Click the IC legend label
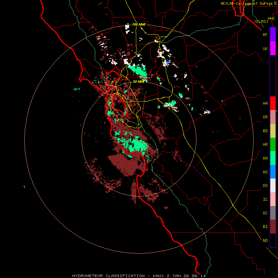The width and height of the screenshot is (278, 278). 265,200
